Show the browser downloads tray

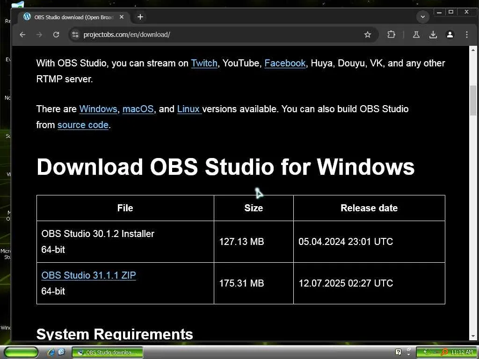coord(433,35)
